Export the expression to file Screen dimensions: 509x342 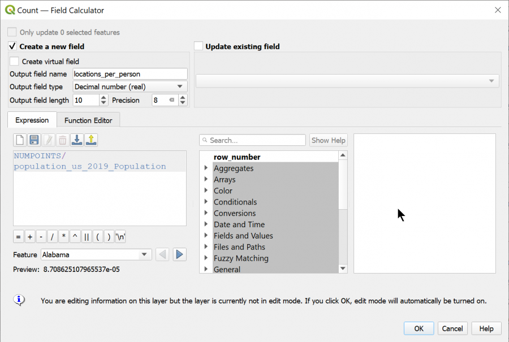[91, 140]
